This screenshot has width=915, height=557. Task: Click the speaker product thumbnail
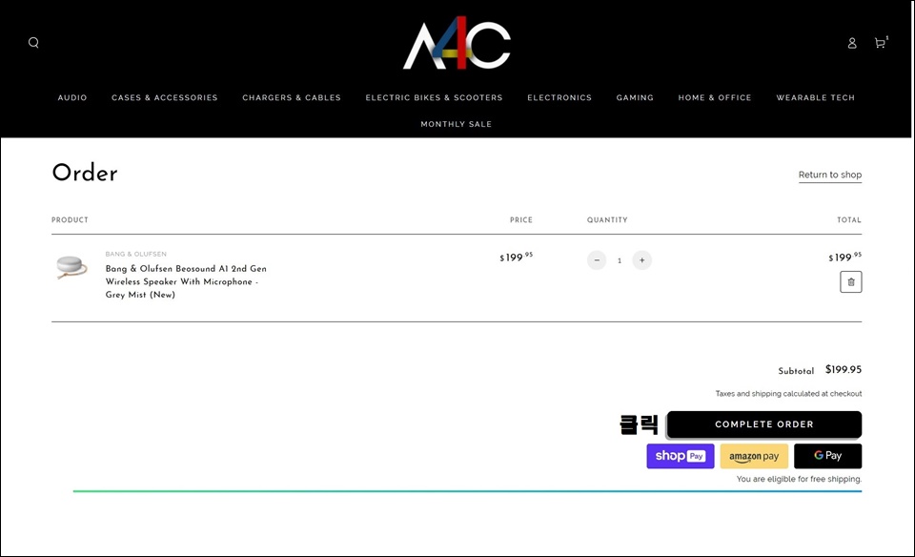pos(71,267)
